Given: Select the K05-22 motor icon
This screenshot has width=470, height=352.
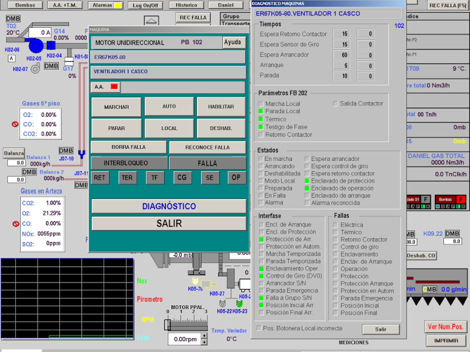Looking at the screenshot, I should coord(222,304).
